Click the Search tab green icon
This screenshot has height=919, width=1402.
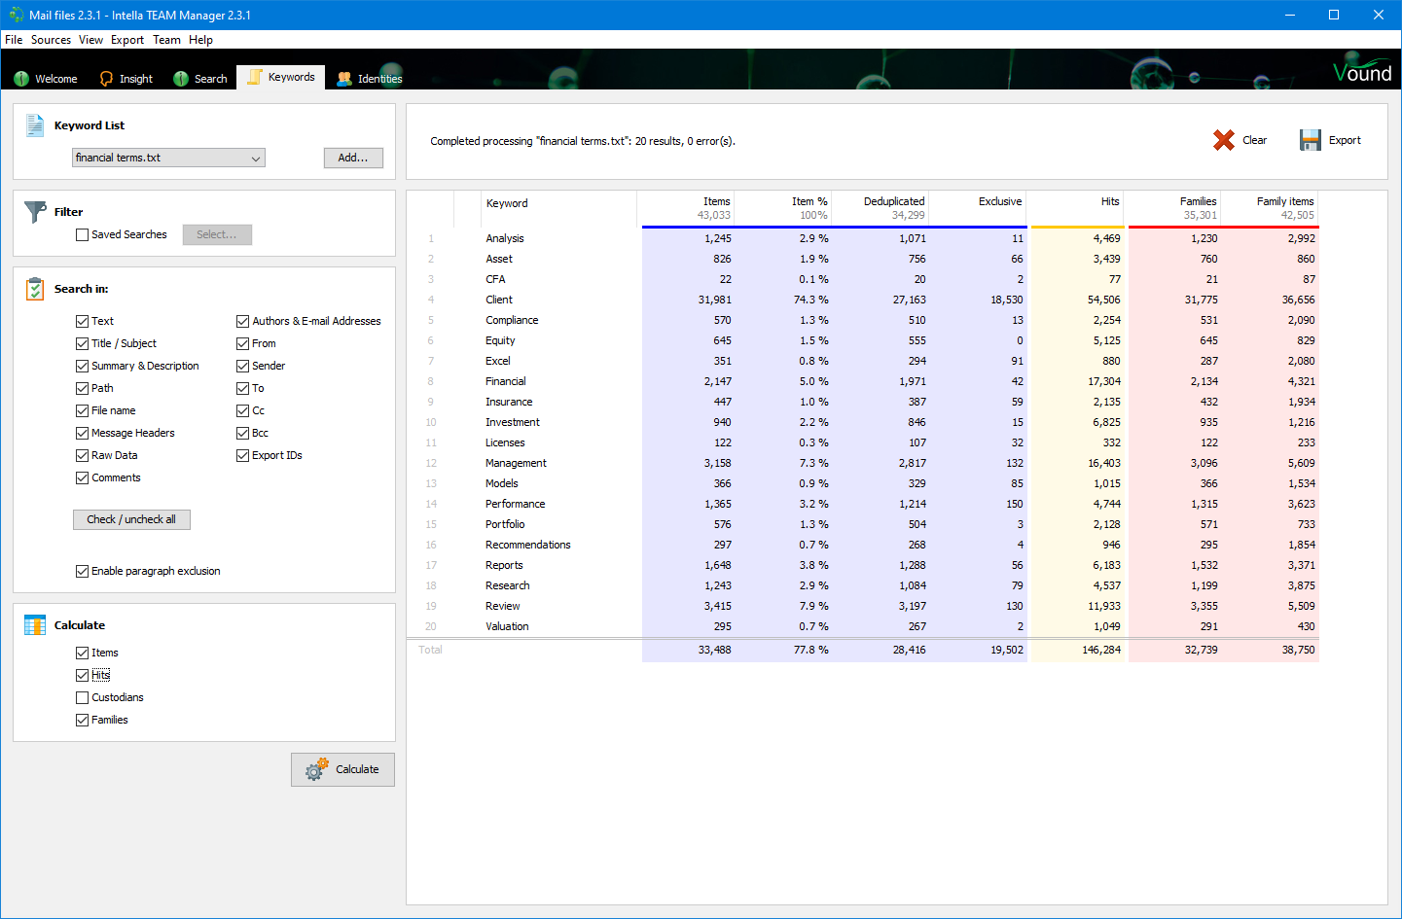point(181,79)
